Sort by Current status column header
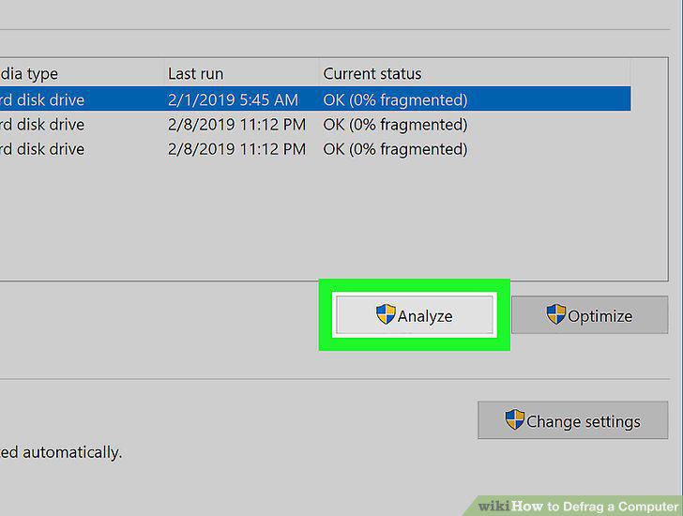The width and height of the screenshot is (683, 516). (x=475, y=73)
